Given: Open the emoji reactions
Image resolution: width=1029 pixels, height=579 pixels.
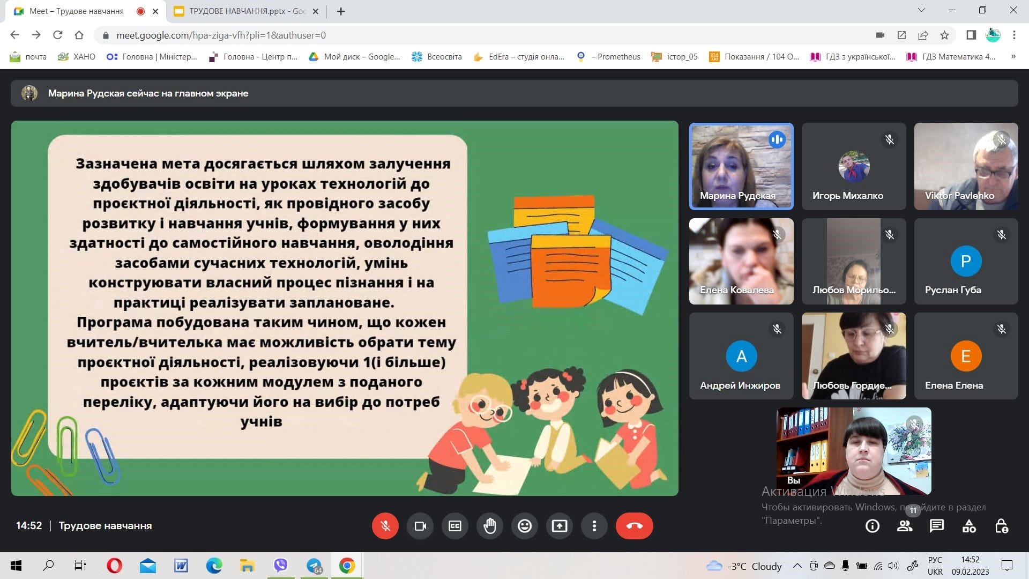Looking at the screenshot, I should (x=525, y=526).
